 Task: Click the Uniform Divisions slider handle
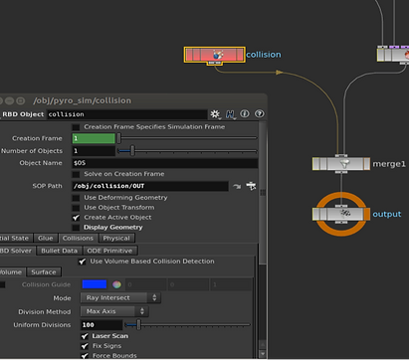[x=138, y=324]
